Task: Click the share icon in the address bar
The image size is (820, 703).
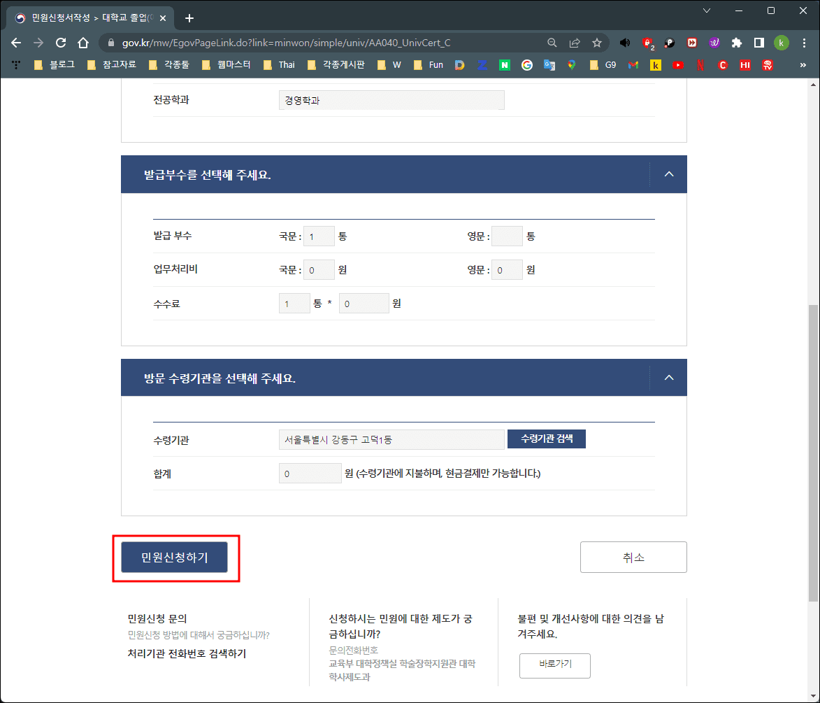Action: coord(575,42)
